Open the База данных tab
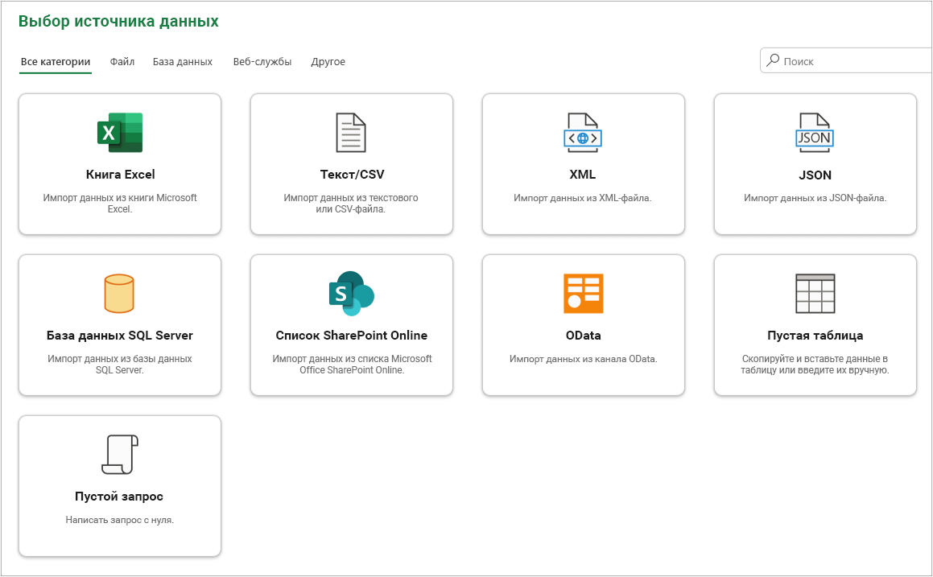 pos(182,62)
